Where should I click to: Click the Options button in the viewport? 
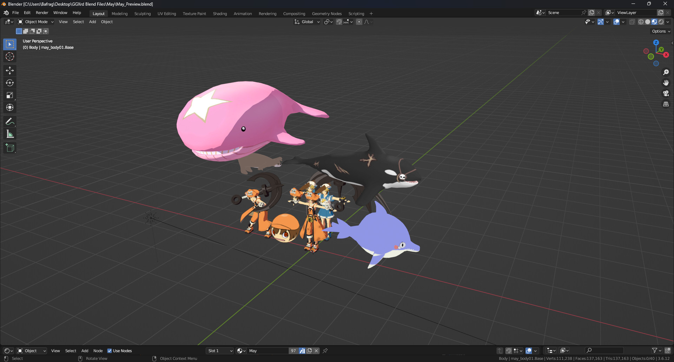pyautogui.click(x=660, y=31)
